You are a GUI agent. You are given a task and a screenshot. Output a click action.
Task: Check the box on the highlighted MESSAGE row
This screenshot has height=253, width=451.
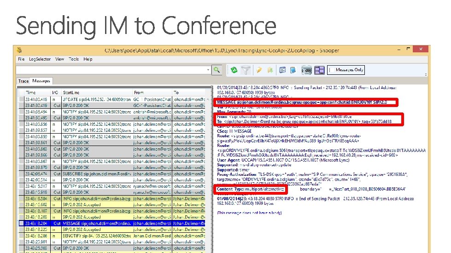(21, 224)
